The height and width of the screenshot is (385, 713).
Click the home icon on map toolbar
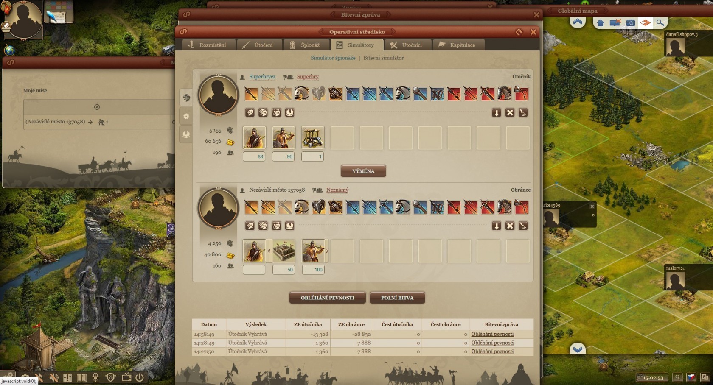(601, 22)
